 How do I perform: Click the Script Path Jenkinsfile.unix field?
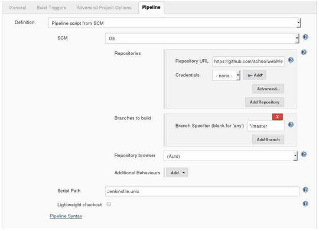point(202,191)
